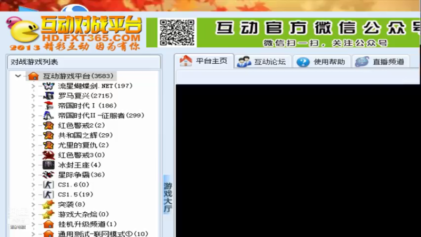Image resolution: width=421 pixels, height=237 pixels.
Task: Click the 互动论坛 people icon
Action: click(x=244, y=62)
